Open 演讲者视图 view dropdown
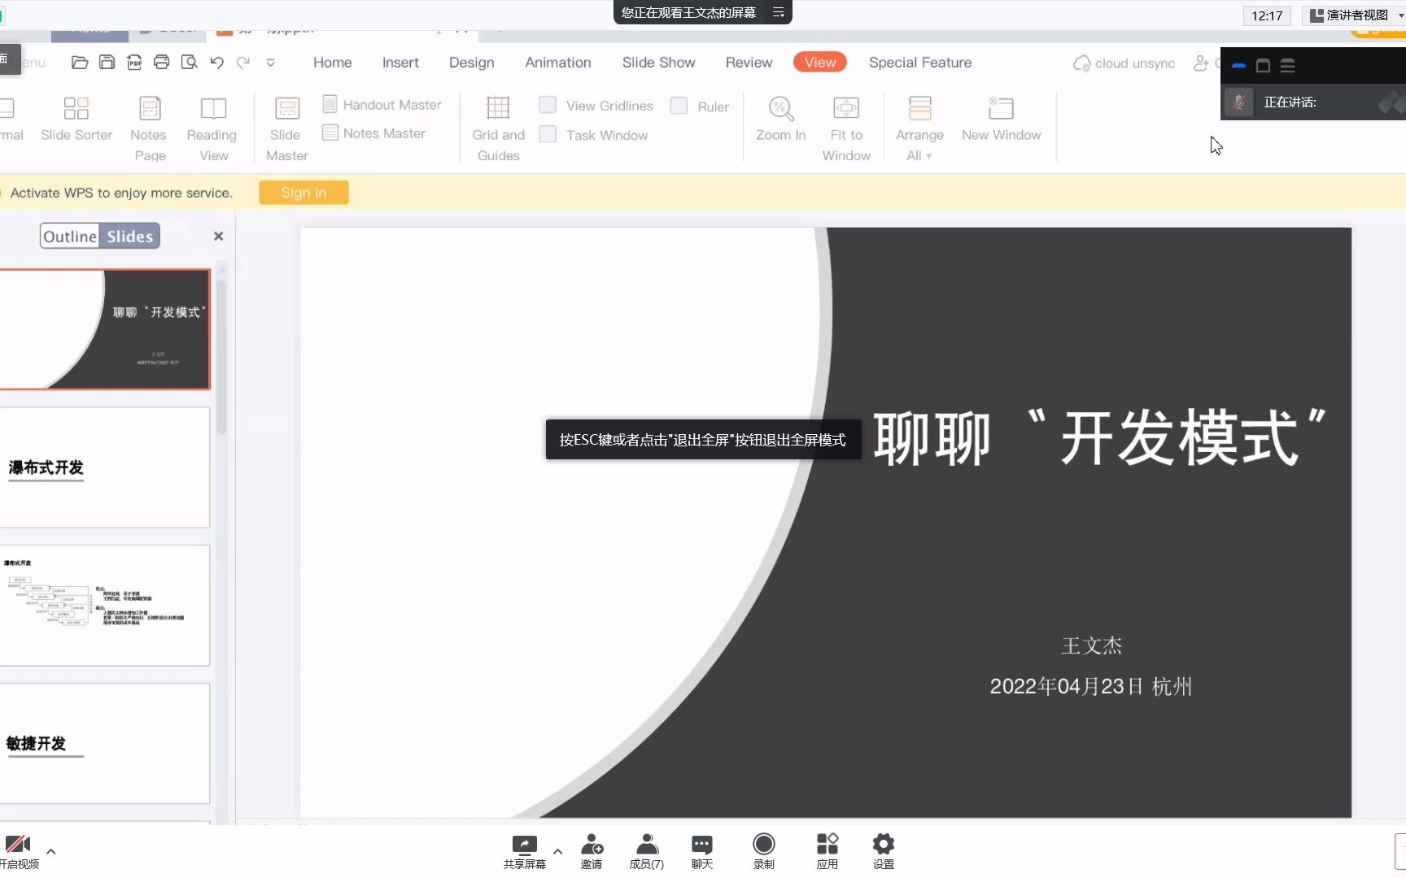This screenshot has width=1406, height=878. (x=1353, y=15)
